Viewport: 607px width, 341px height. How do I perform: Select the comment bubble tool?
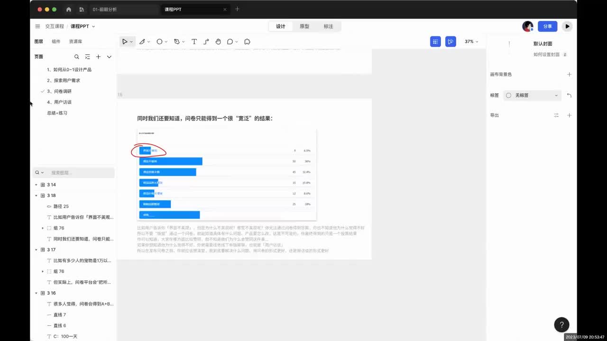click(x=230, y=42)
